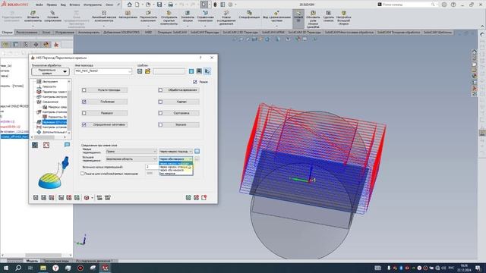Image resolution: width=486 pixels, height=273 pixels.
Task: Click the Home icon in the top toolbar
Action: coord(130,5)
